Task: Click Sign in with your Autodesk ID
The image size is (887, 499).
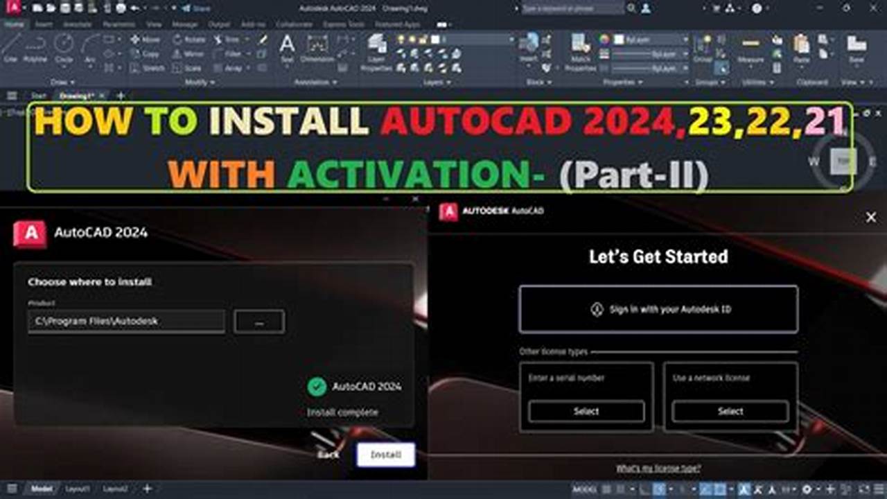Action: tap(658, 309)
